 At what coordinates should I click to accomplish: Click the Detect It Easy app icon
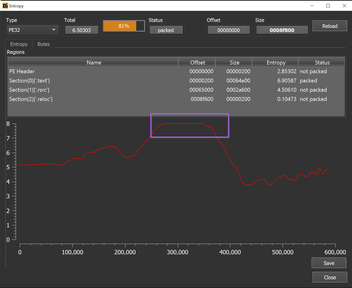pyautogui.click(x=5, y=6)
